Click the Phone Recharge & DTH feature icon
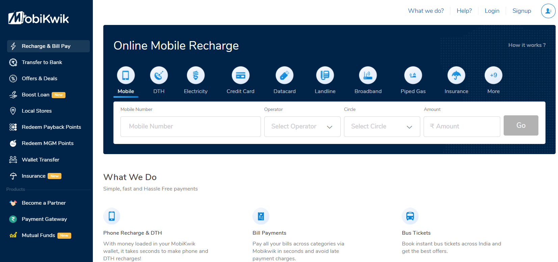This screenshot has height=262, width=558. pyautogui.click(x=112, y=216)
